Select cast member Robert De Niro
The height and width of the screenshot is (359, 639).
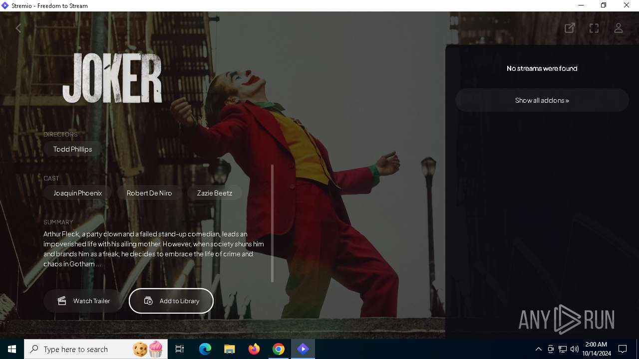[x=149, y=193]
